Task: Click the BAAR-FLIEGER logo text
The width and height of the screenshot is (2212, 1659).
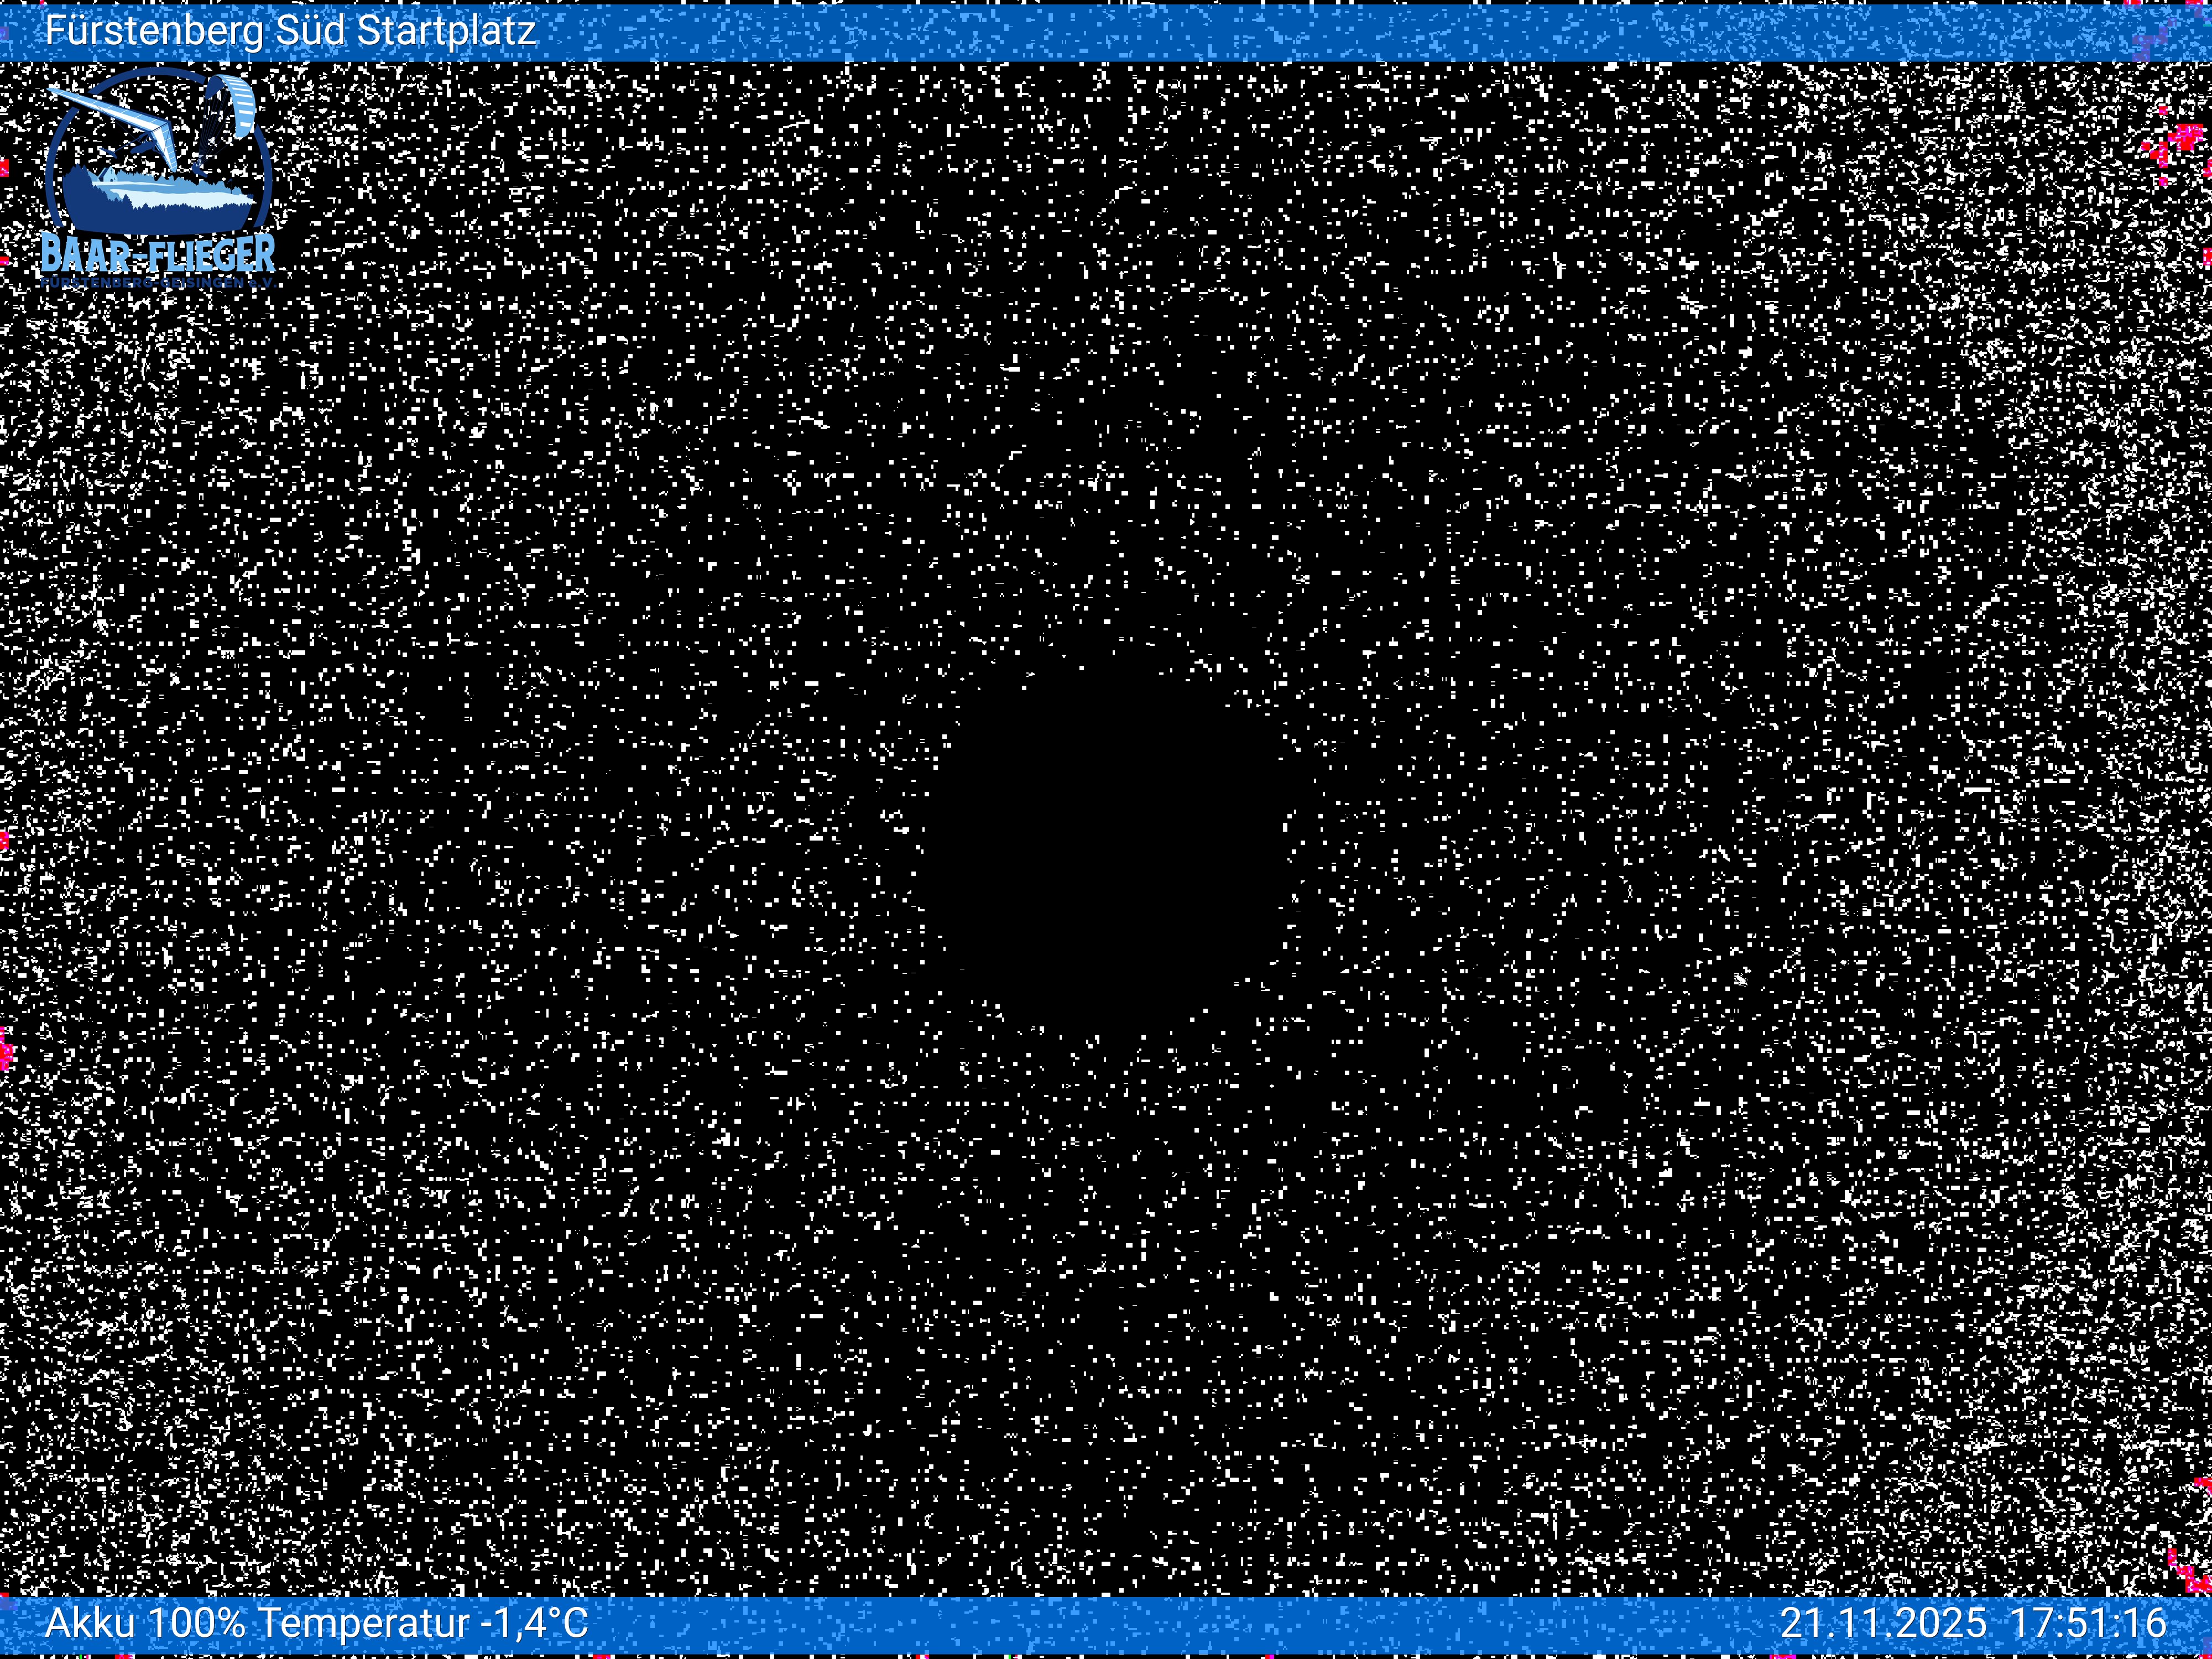Action: (158, 254)
